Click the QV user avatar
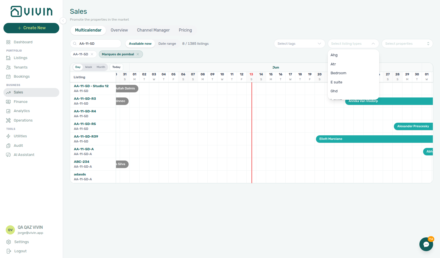Screen dimensions: 440x258 pyautogui.click(x=10, y=230)
